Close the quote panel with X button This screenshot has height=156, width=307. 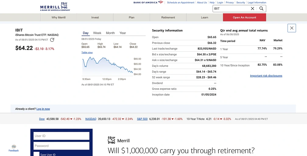coord(292,28)
